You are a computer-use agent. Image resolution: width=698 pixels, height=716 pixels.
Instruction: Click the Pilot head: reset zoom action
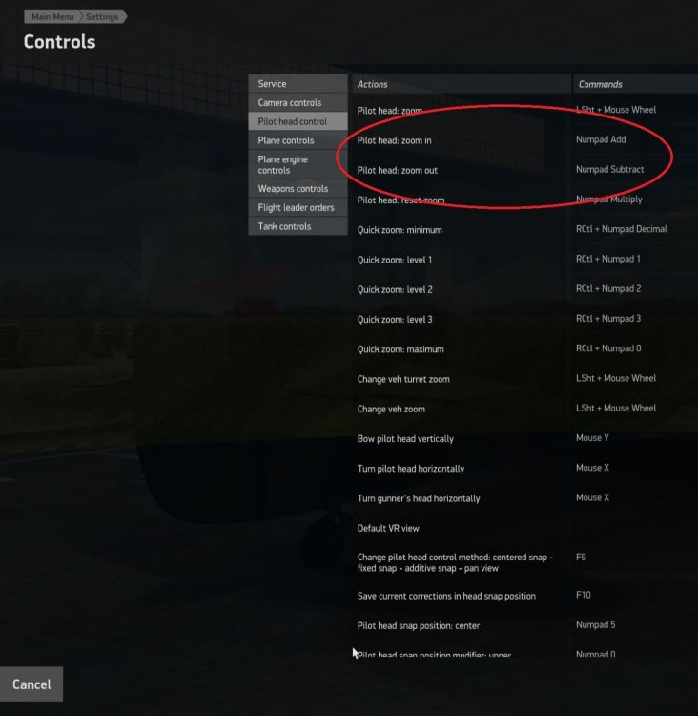click(400, 200)
